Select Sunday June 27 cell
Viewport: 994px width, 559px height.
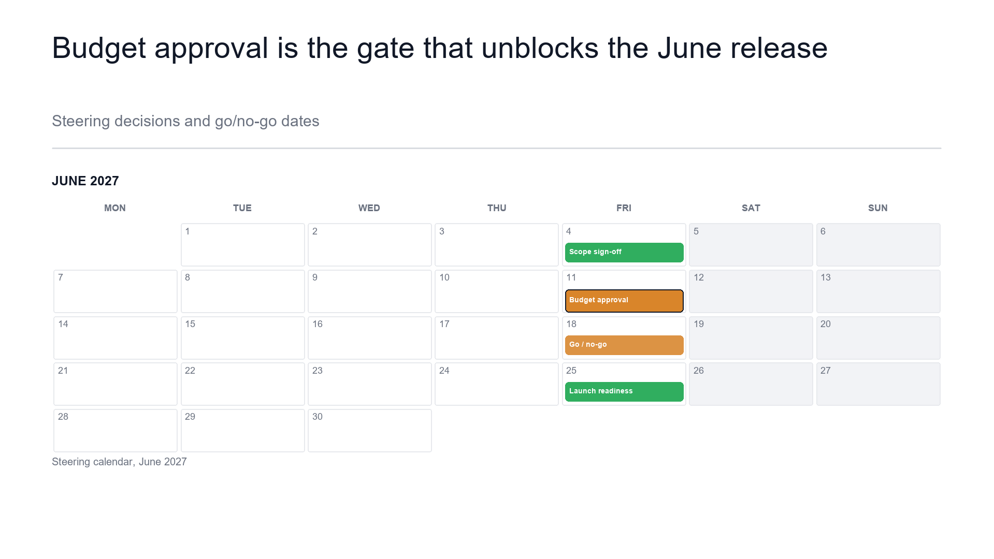click(x=878, y=384)
